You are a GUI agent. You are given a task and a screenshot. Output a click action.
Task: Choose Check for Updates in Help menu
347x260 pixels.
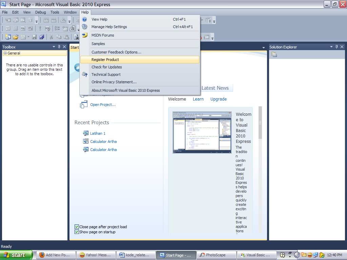tap(140, 67)
